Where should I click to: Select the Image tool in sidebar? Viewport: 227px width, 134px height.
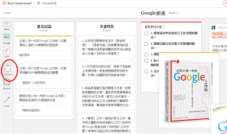7,39
